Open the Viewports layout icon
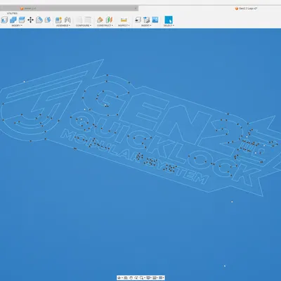Image resolution: width=281 pixels, height=281 pixels. click(x=161, y=277)
